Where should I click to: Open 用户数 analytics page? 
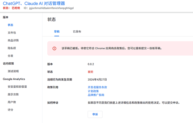click(x=12, y=102)
